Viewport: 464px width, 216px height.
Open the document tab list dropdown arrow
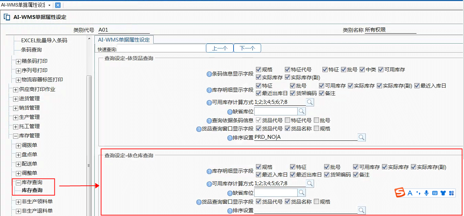(50, 5)
